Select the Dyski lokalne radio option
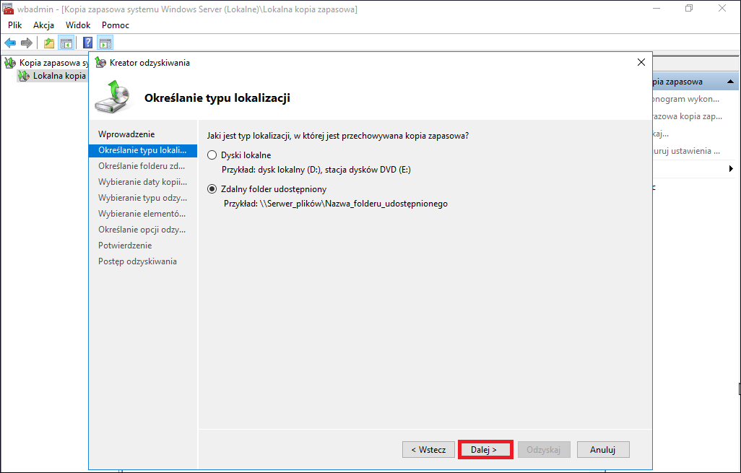This screenshot has width=741, height=473. (212, 155)
